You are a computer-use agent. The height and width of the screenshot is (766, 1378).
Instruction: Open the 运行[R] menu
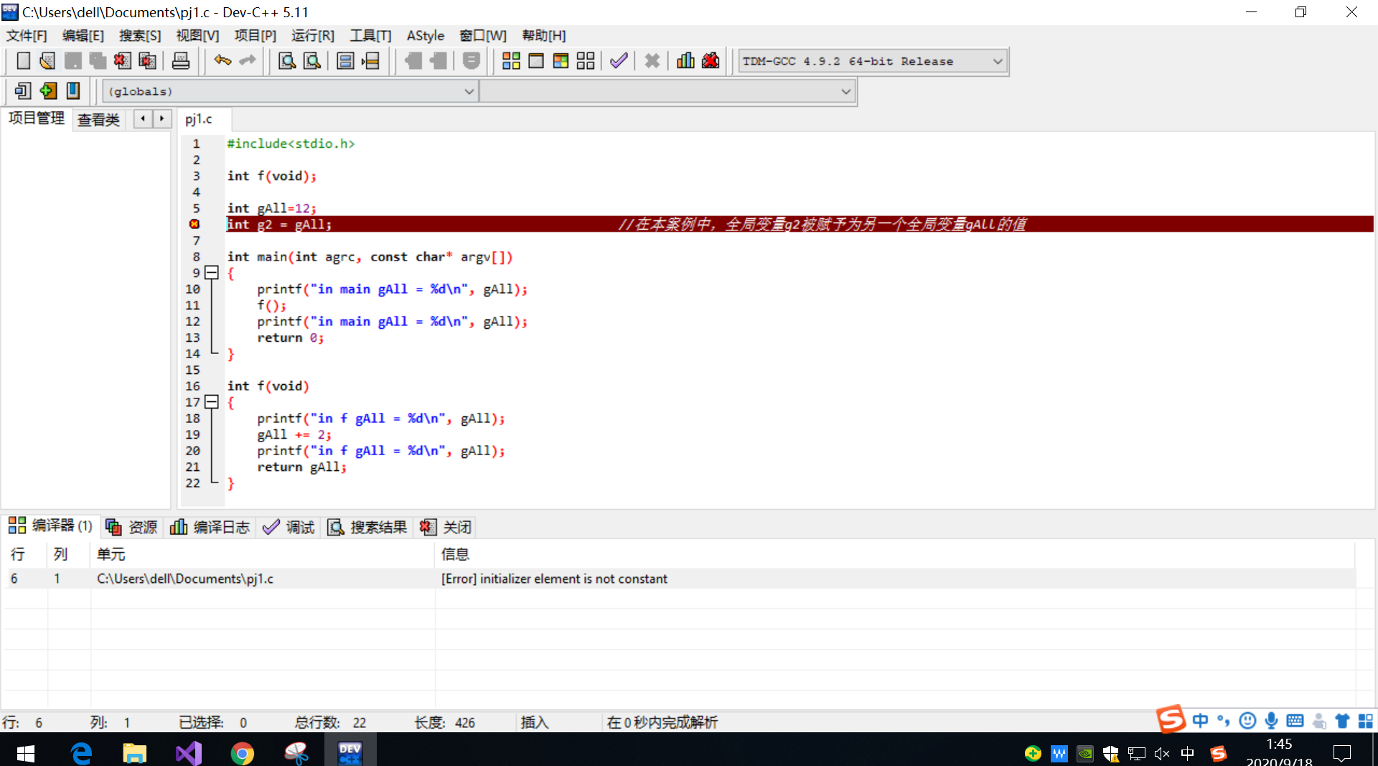coord(313,35)
